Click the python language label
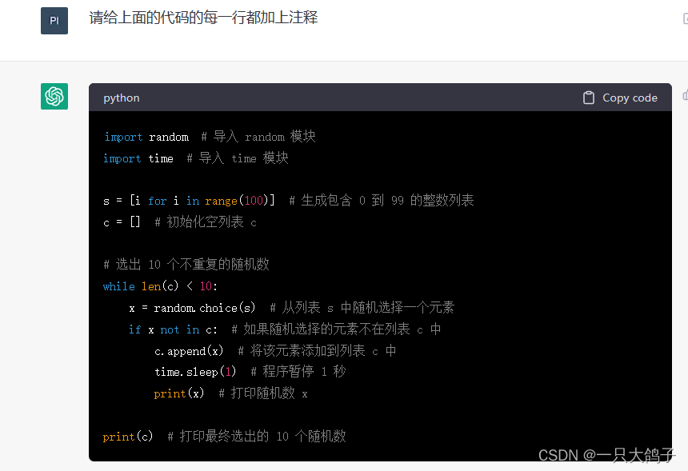Image resolution: width=688 pixels, height=471 pixels. pos(122,98)
